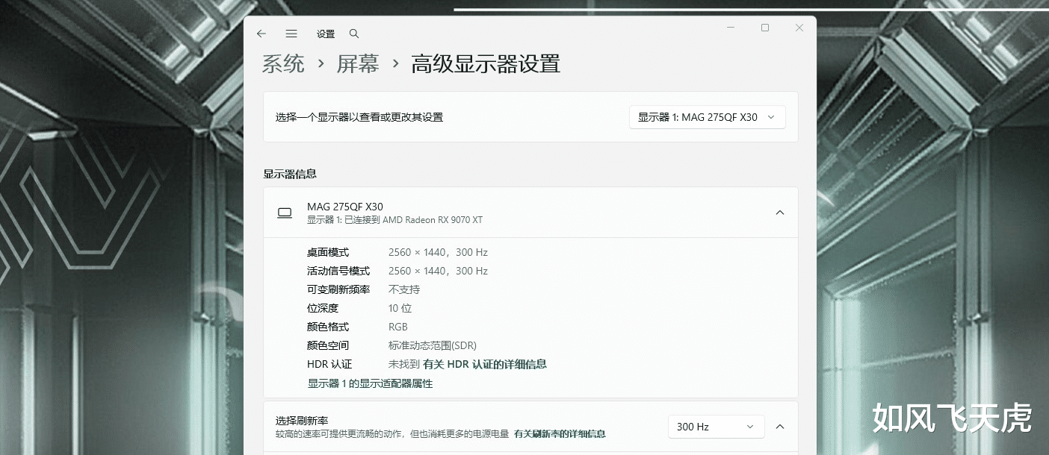
Task: Click 颜色格式 label
Action: pos(328,327)
